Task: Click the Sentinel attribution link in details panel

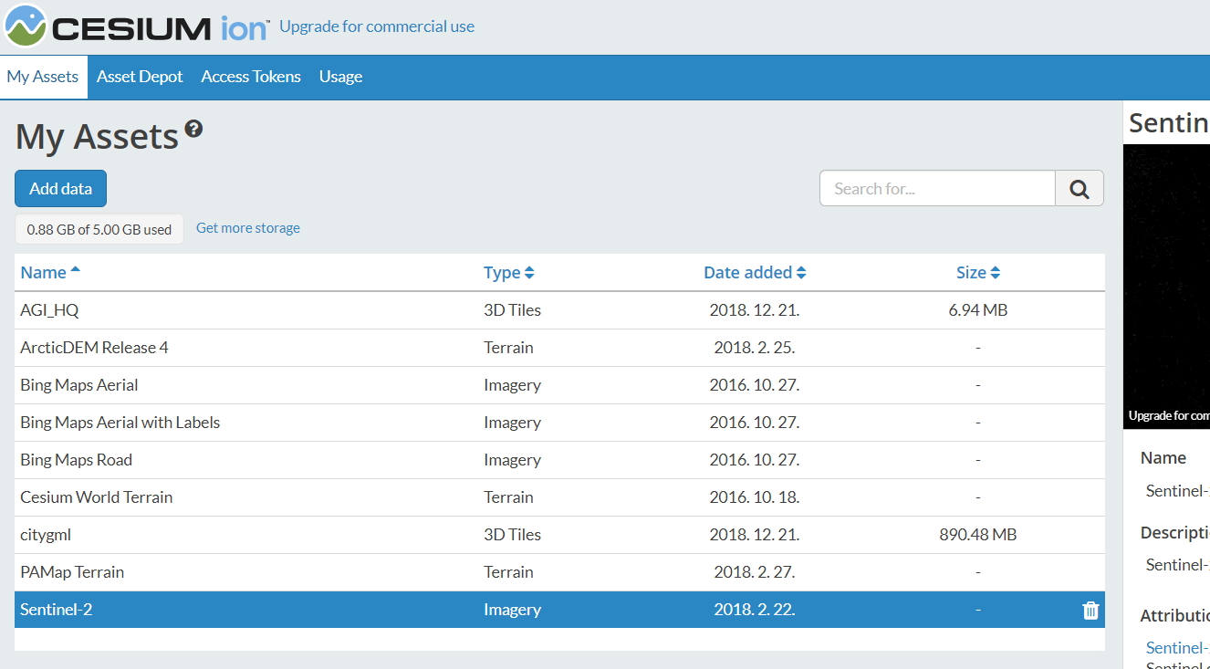Action: pos(1177,648)
